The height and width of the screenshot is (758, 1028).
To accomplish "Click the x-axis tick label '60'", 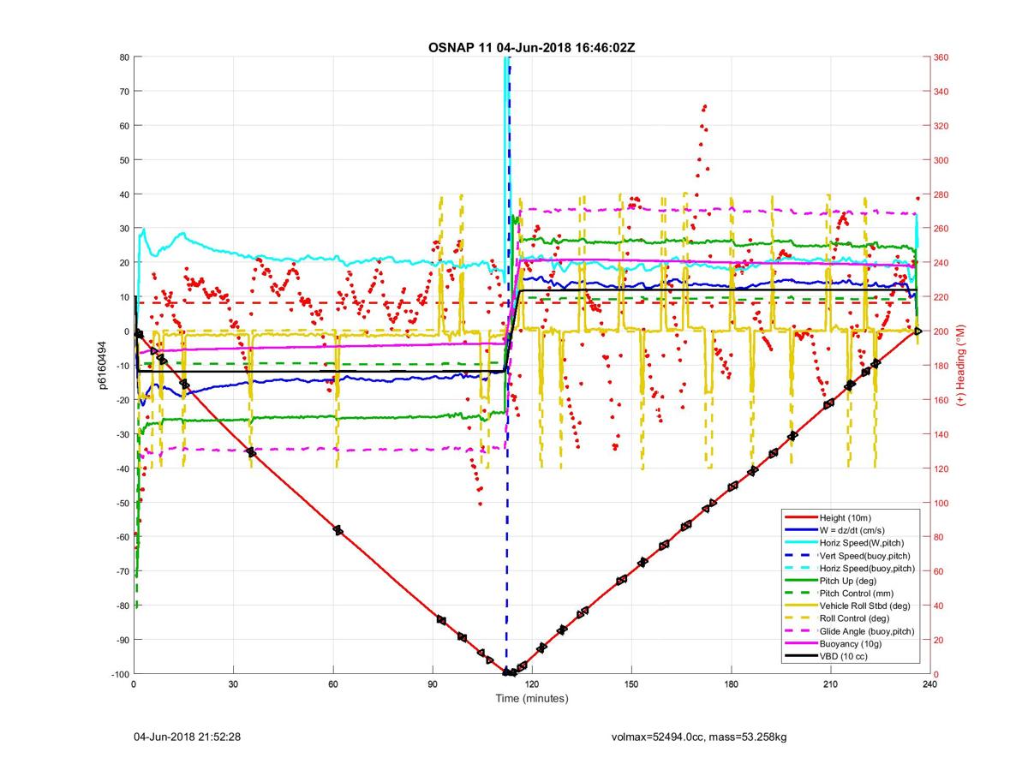I will click(332, 685).
